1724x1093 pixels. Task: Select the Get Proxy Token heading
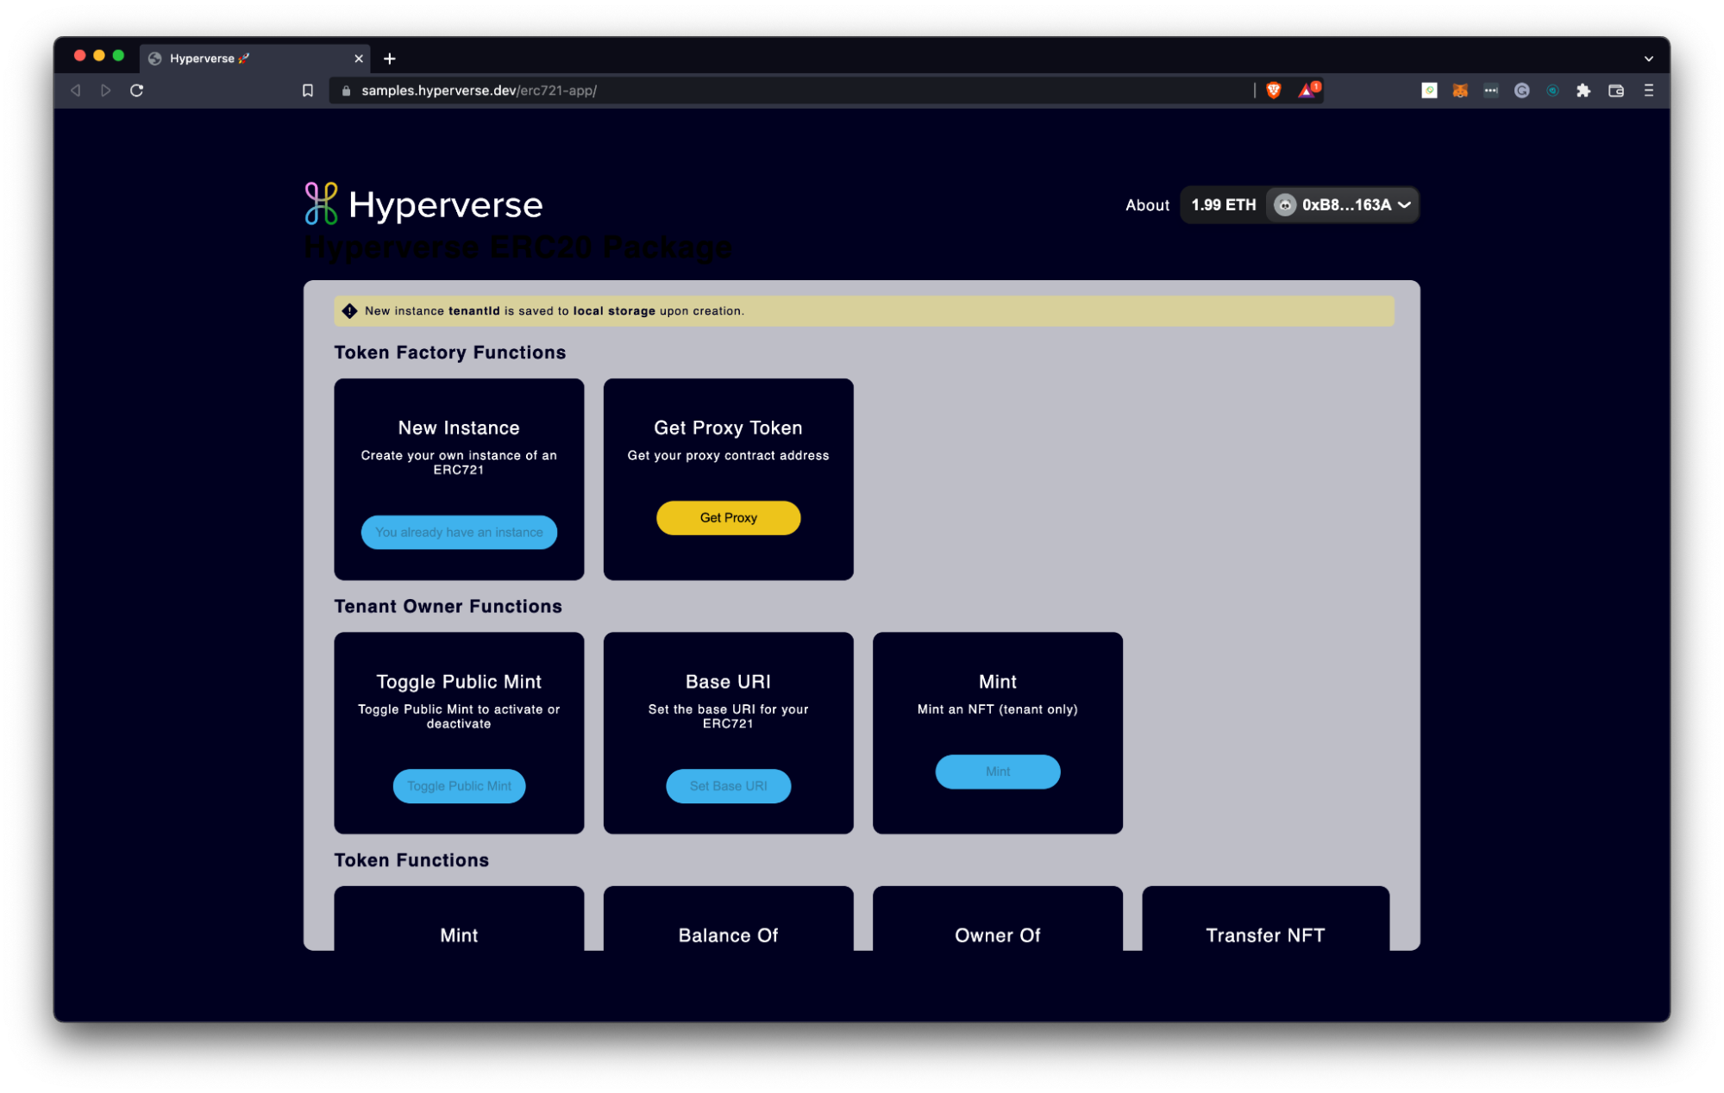click(x=728, y=428)
